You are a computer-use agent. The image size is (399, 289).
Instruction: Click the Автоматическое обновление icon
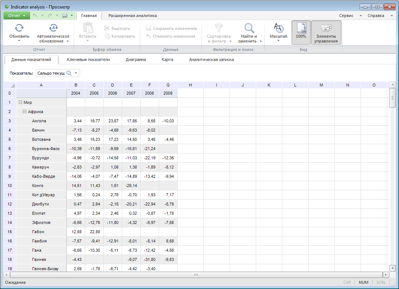pos(53,28)
